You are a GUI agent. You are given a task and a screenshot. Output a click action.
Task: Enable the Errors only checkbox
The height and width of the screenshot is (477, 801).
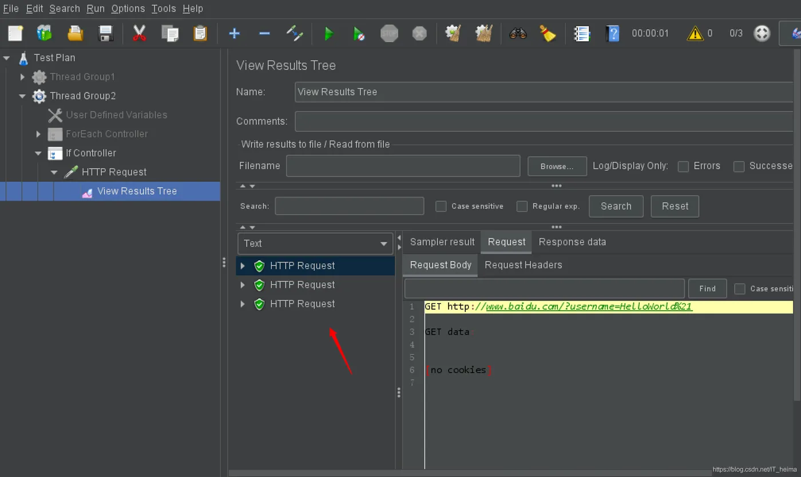coord(683,166)
